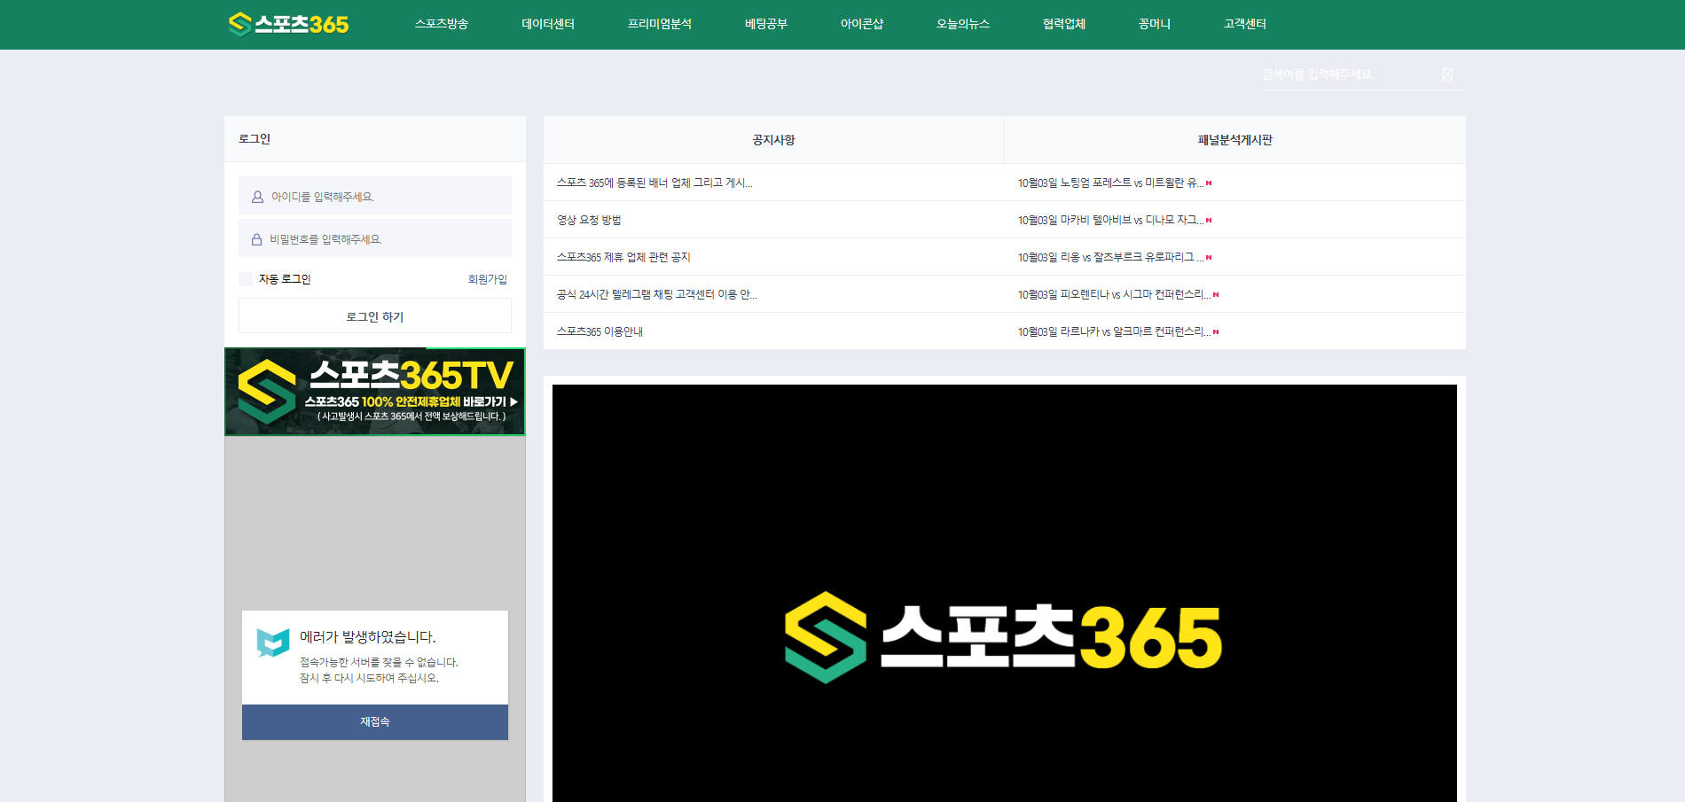Select the 패널분석게시판 tab
1685x802 pixels.
(1234, 140)
